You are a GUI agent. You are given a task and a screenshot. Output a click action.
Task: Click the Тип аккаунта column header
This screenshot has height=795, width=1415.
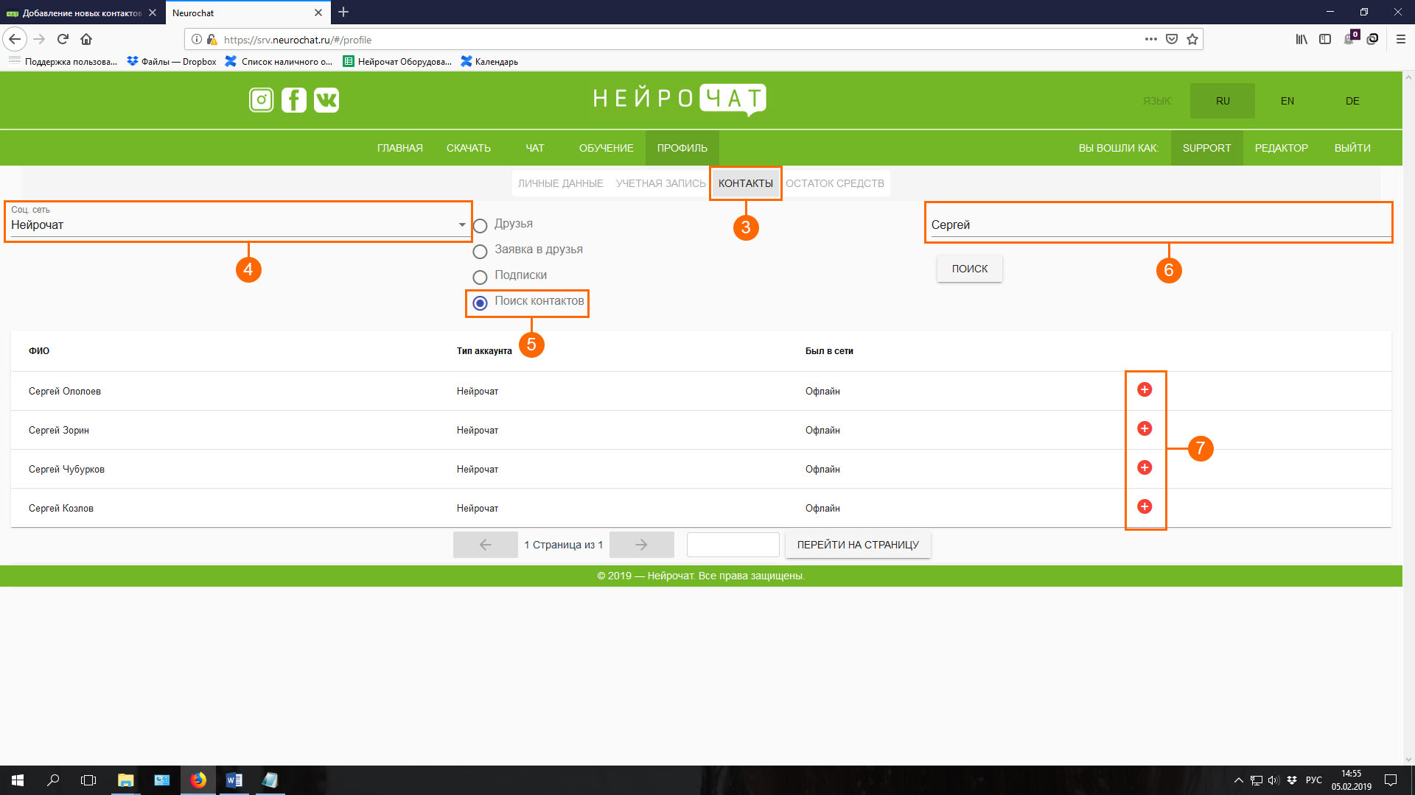point(484,351)
